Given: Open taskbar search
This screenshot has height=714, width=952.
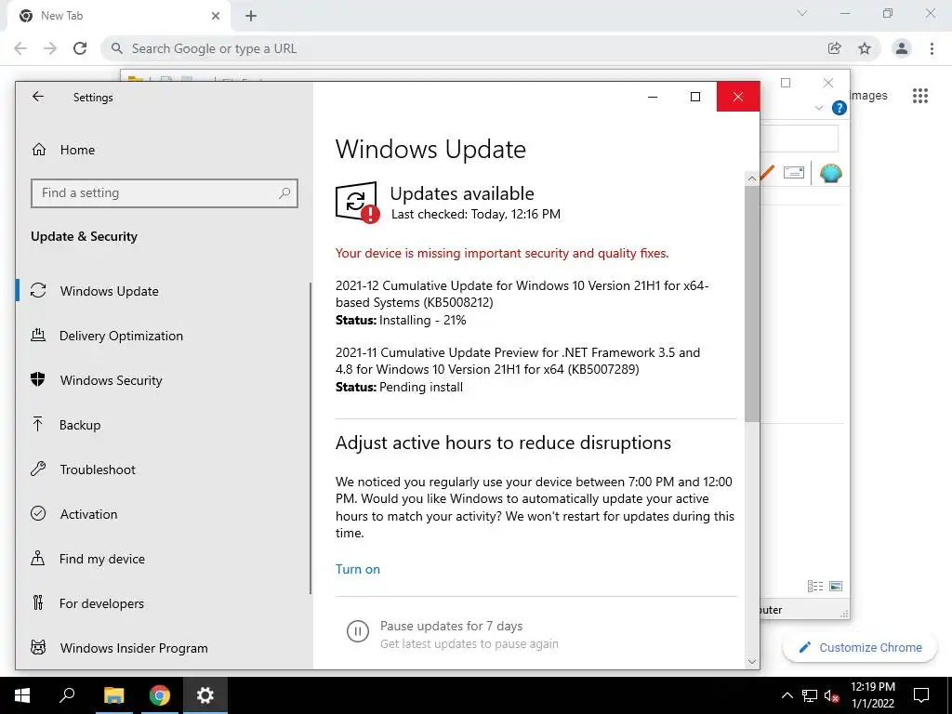Looking at the screenshot, I should [x=67, y=695].
